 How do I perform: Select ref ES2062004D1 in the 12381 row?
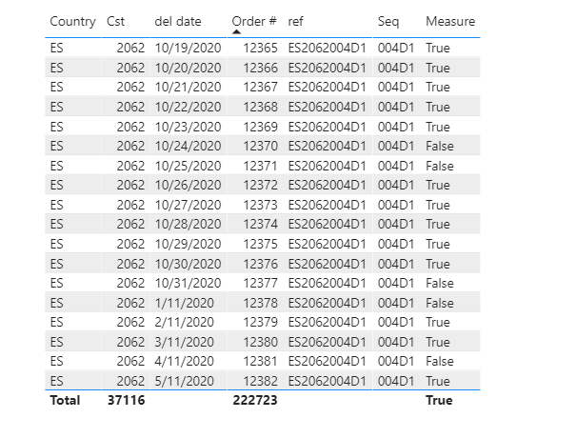tap(327, 361)
